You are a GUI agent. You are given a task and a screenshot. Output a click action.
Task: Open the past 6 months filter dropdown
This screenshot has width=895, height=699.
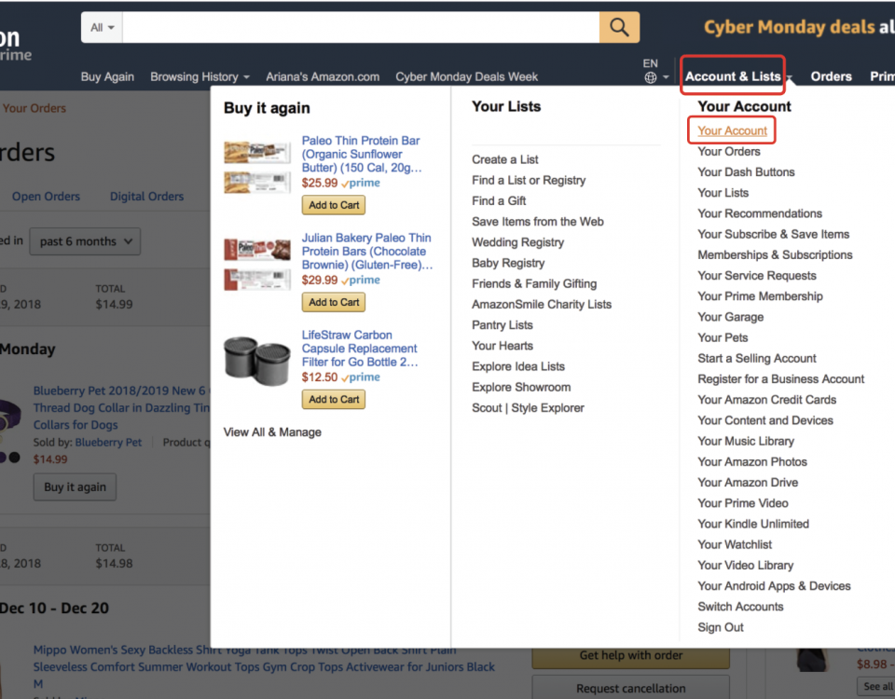[85, 241]
